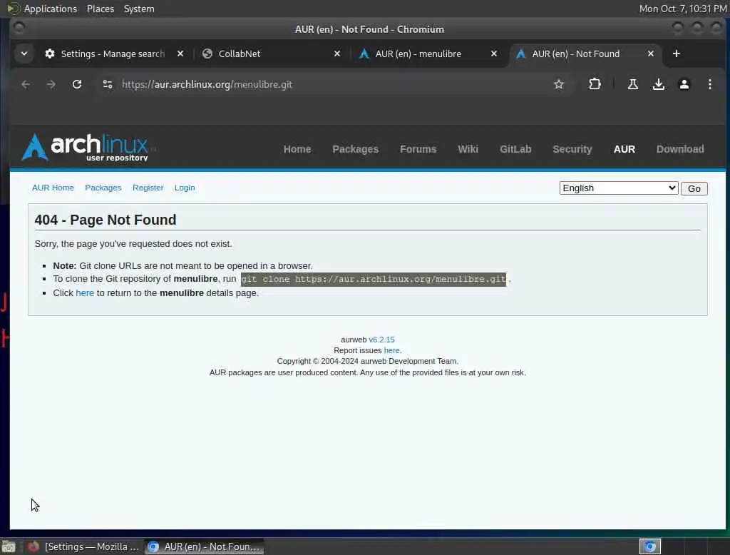
Task: Switch to Settings - Manage search tab
Action: 113,54
